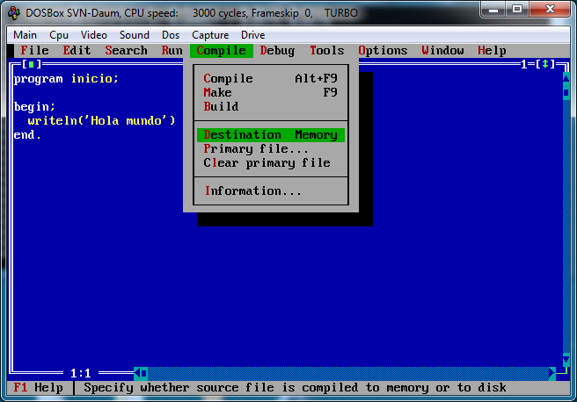Click F1 Help in status bar
This screenshot has height=402, width=577.
(38, 388)
